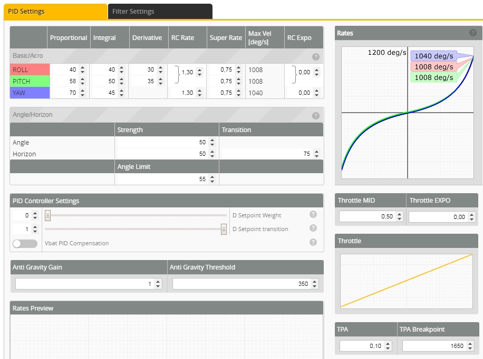Focus the Horizon Strength field
The height and width of the screenshot is (359, 483).
tap(167, 154)
